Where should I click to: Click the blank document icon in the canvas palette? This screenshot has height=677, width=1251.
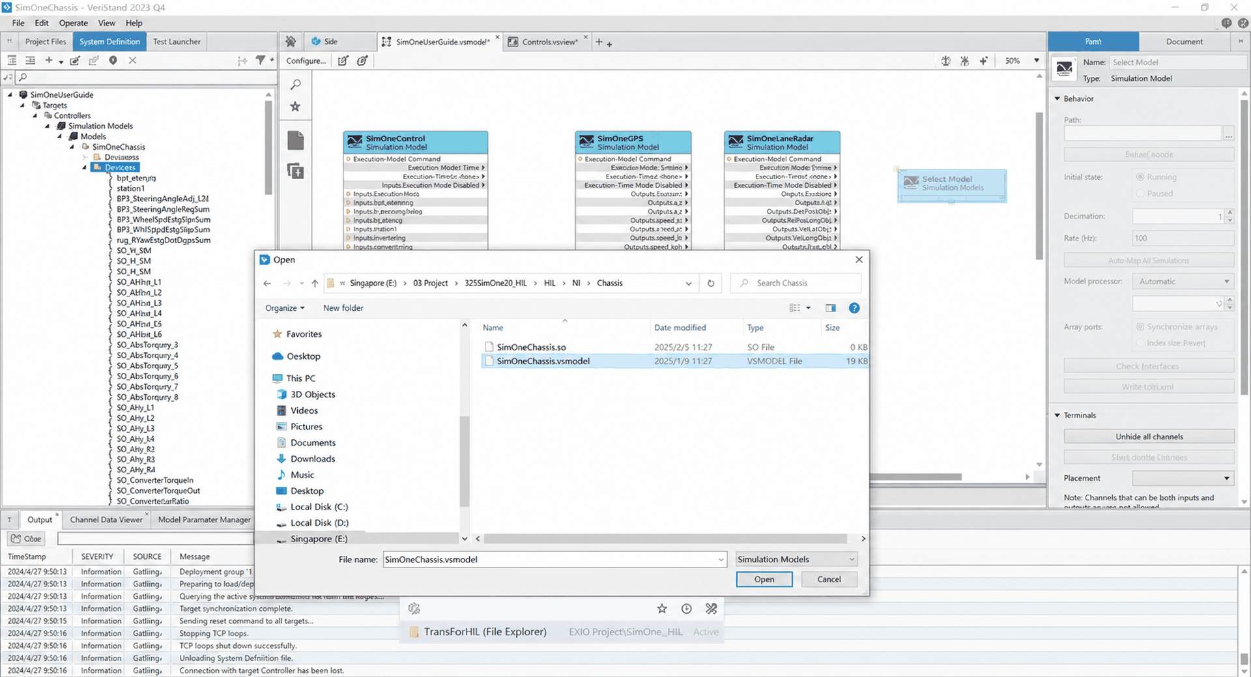(296, 140)
